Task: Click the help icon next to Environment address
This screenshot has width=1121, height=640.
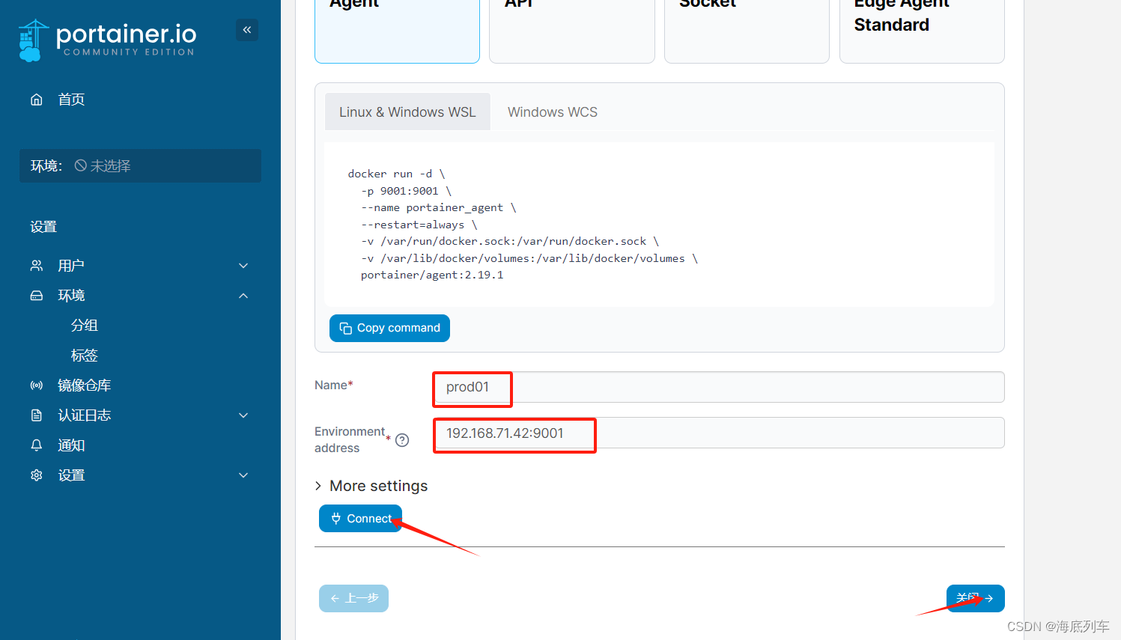Action: click(402, 440)
